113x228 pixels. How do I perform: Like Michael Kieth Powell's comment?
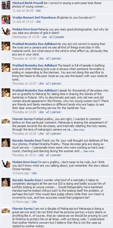pyautogui.click(x=38, y=10)
